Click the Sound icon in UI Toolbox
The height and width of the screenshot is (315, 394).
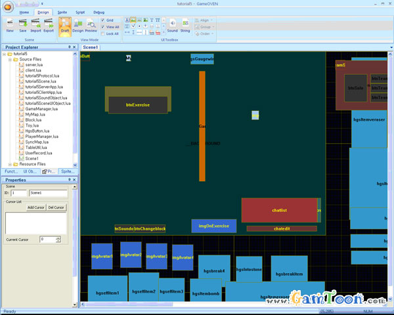(172, 25)
